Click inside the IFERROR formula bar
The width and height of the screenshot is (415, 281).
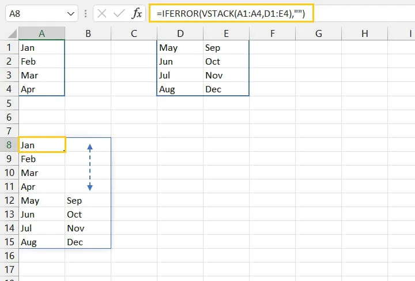pyautogui.click(x=231, y=13)
